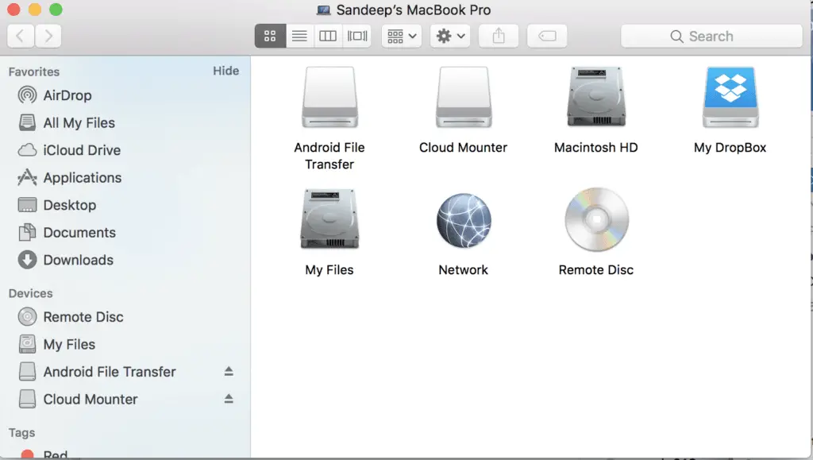
Task: Open AirDrop in sidebar
Action: click(x=125, y=95)
